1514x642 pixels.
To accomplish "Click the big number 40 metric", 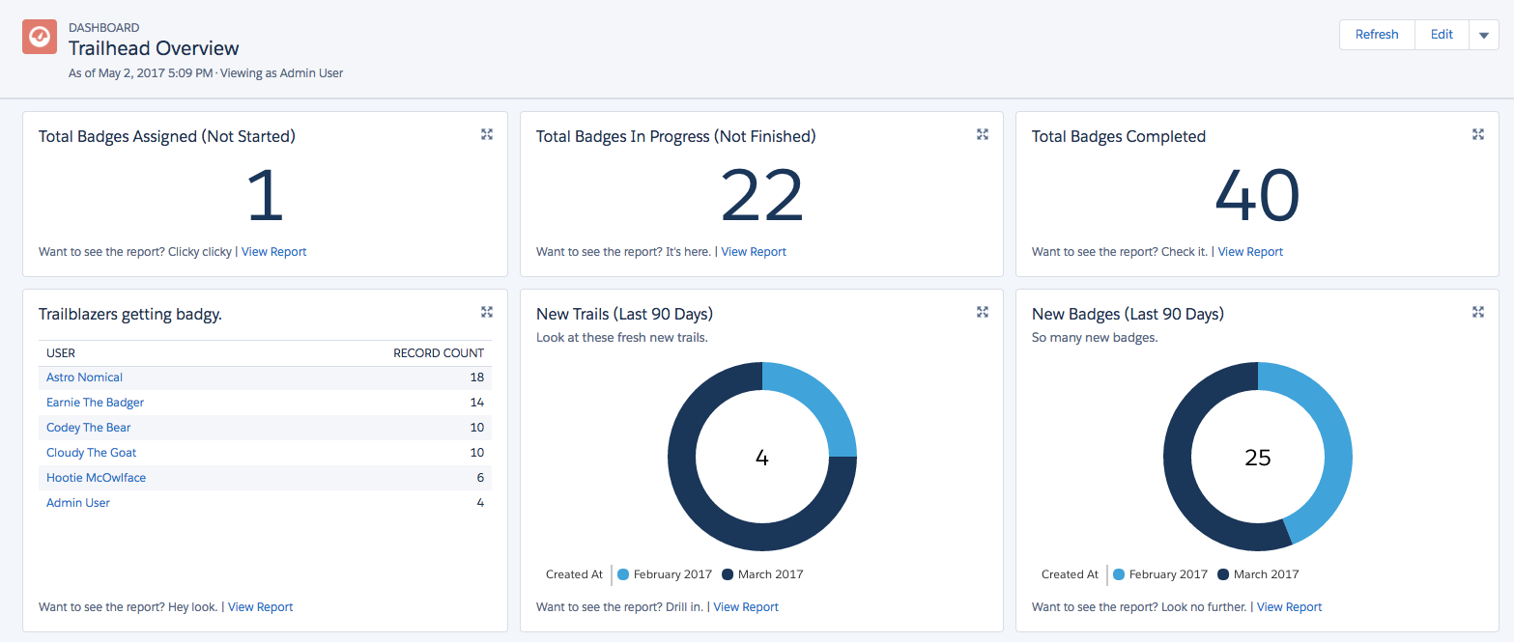I will 1257,196.
